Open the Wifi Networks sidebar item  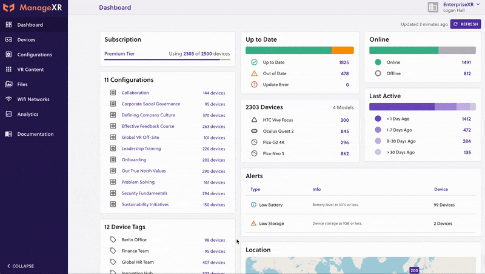(x=34, y=99)
